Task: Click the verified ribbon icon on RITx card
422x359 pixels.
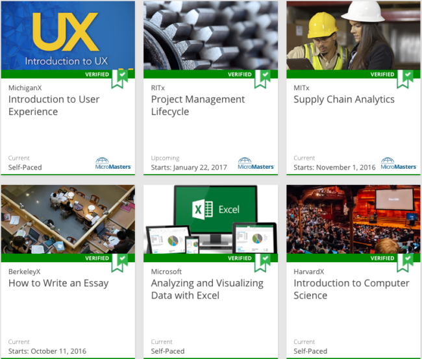Action: tap(262, 79)
